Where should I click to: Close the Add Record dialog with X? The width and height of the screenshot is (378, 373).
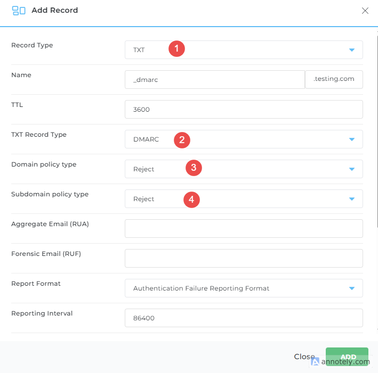[365, 11]
